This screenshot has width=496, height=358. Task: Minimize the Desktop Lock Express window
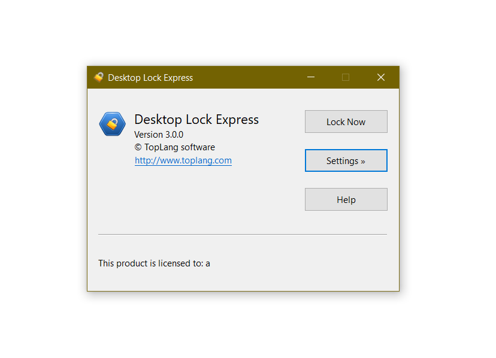[311, 77]
